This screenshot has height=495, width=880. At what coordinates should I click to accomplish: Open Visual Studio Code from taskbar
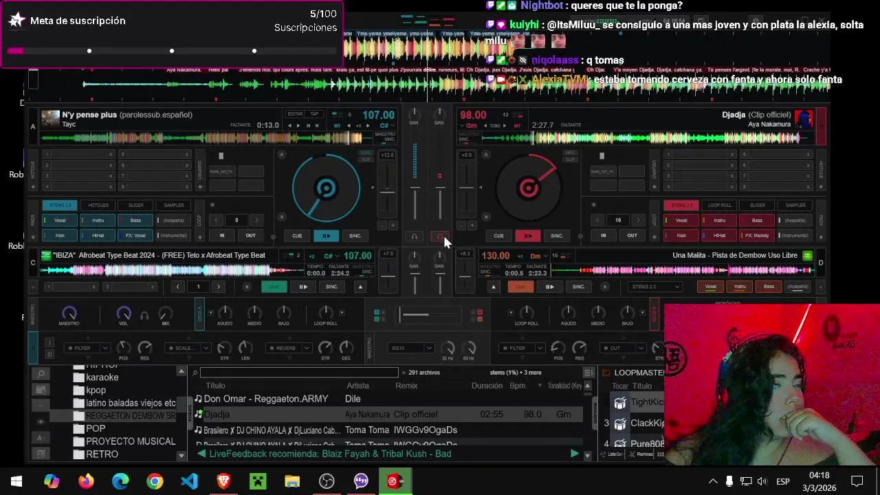pyautogui.click(x=189, y=481)
